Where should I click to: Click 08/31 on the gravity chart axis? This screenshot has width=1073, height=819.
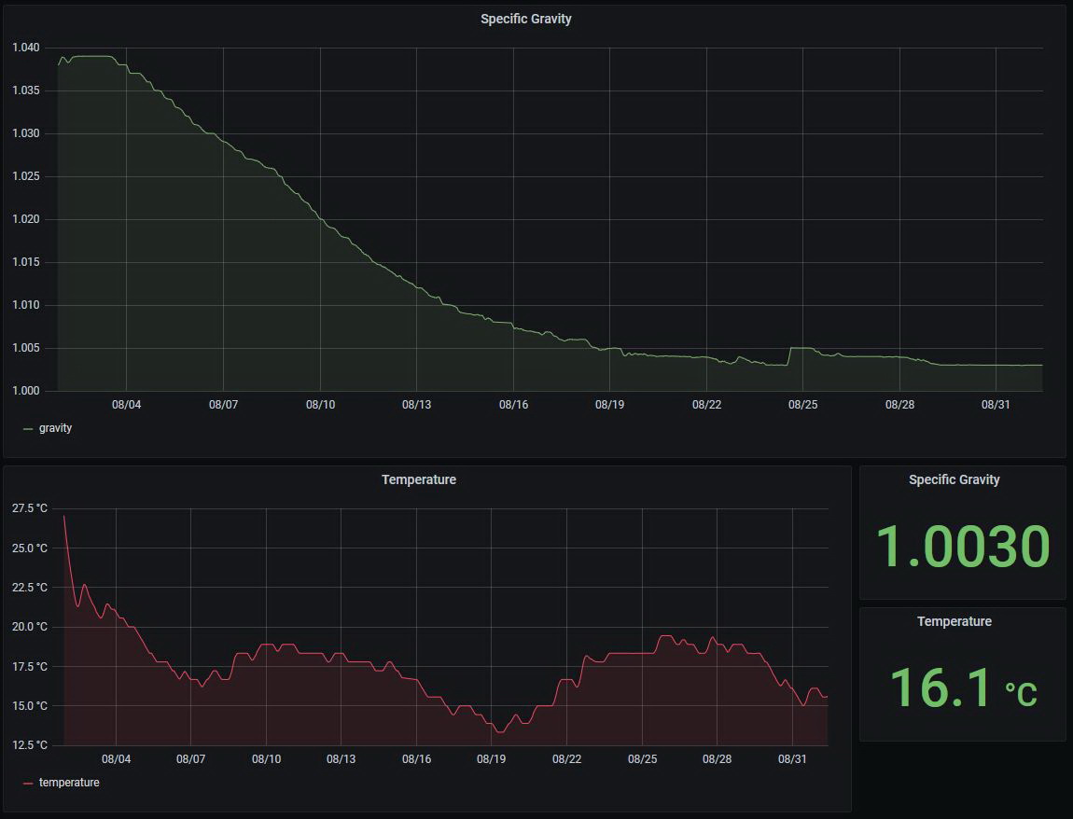click(996, 404)
